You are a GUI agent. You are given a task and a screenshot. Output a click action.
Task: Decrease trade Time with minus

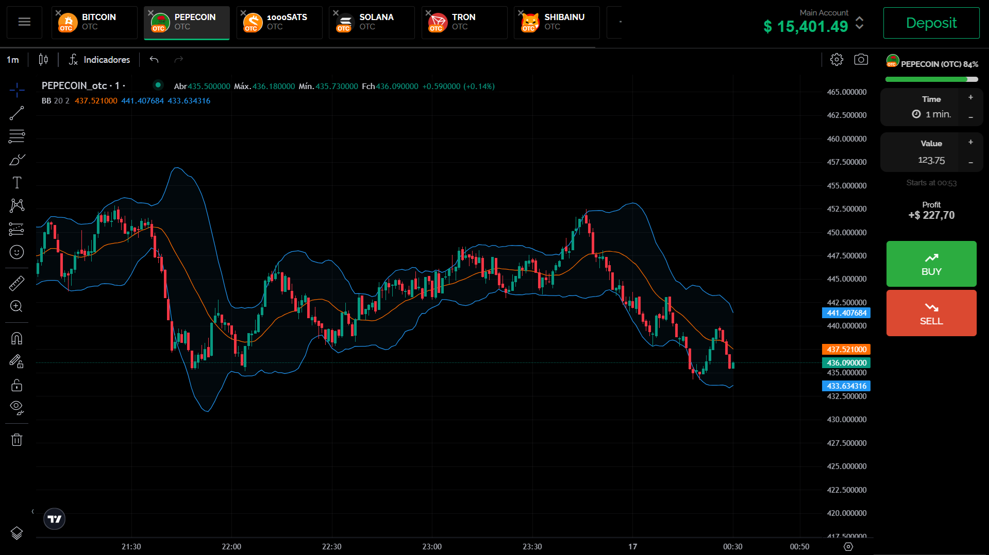[970, 117]
